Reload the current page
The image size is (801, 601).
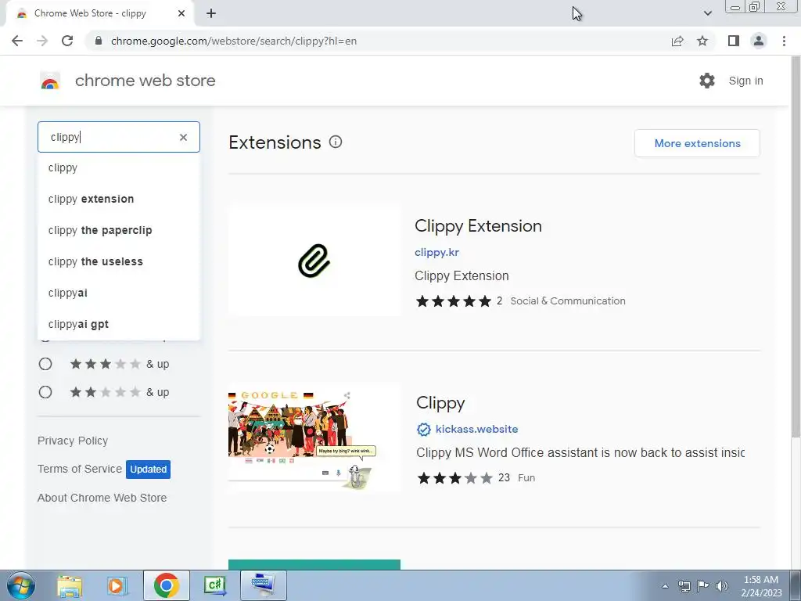(67, 41)
